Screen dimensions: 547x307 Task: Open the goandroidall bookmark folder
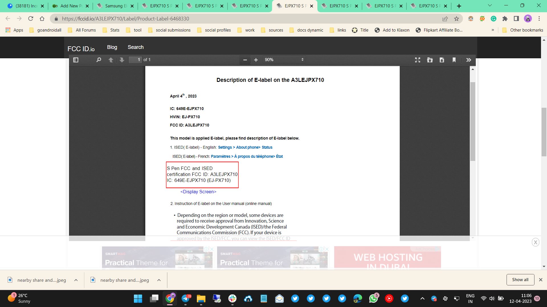[45, 30]
